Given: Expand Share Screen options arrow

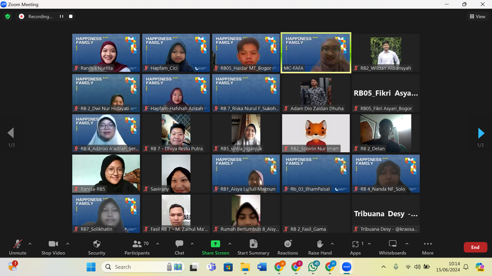Looking at the screenshot, I should [x=230, y=244].
